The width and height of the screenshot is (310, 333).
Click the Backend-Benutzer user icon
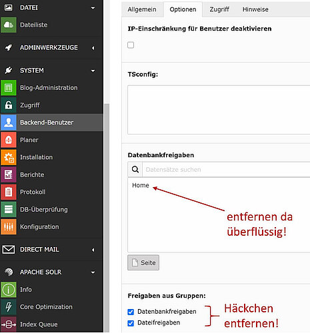[9, 123]
